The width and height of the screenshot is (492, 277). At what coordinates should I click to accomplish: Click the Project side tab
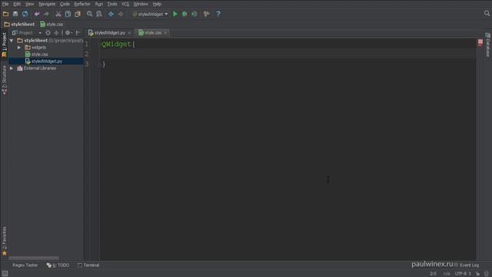[4, 45]
